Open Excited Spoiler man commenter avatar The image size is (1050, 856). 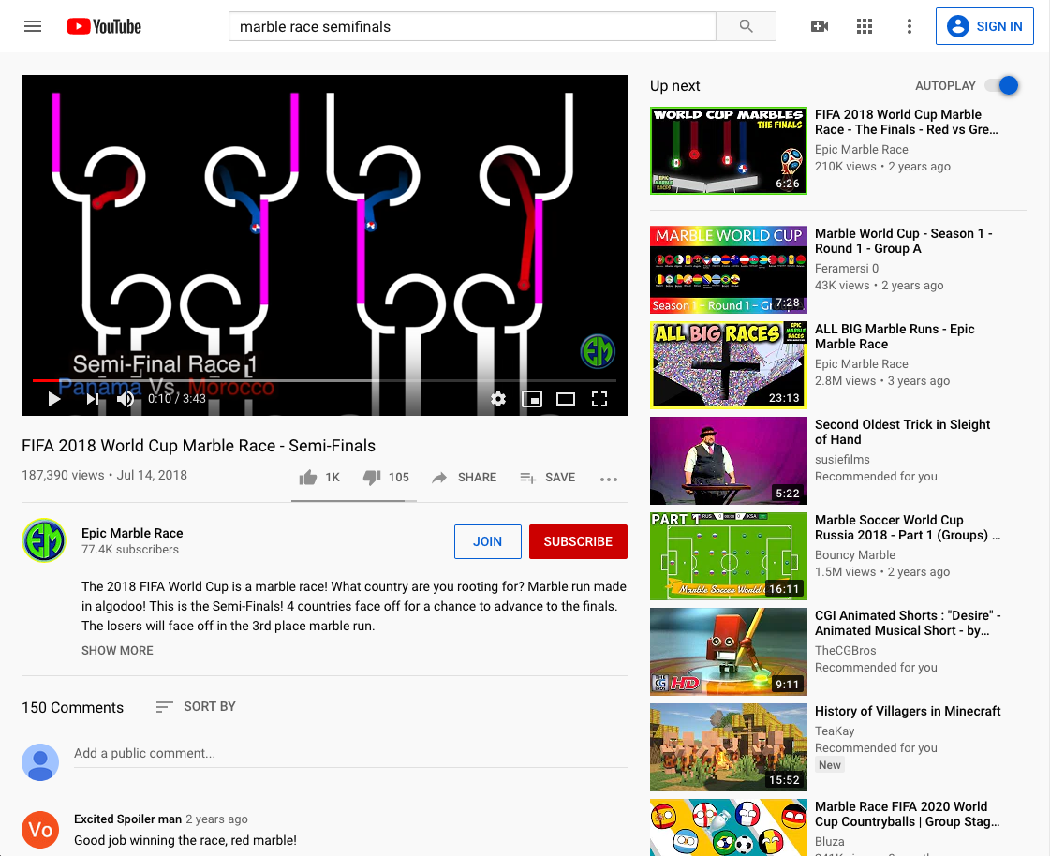point(40,830)
